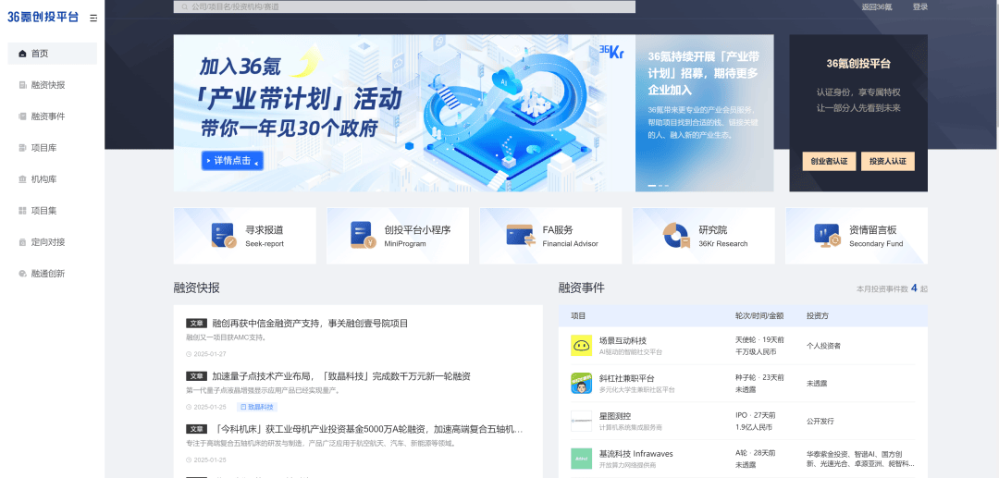Click the 融资事件 sidebar icon
The width and height of the screenshot is (999, 478).
pos(23,116)
